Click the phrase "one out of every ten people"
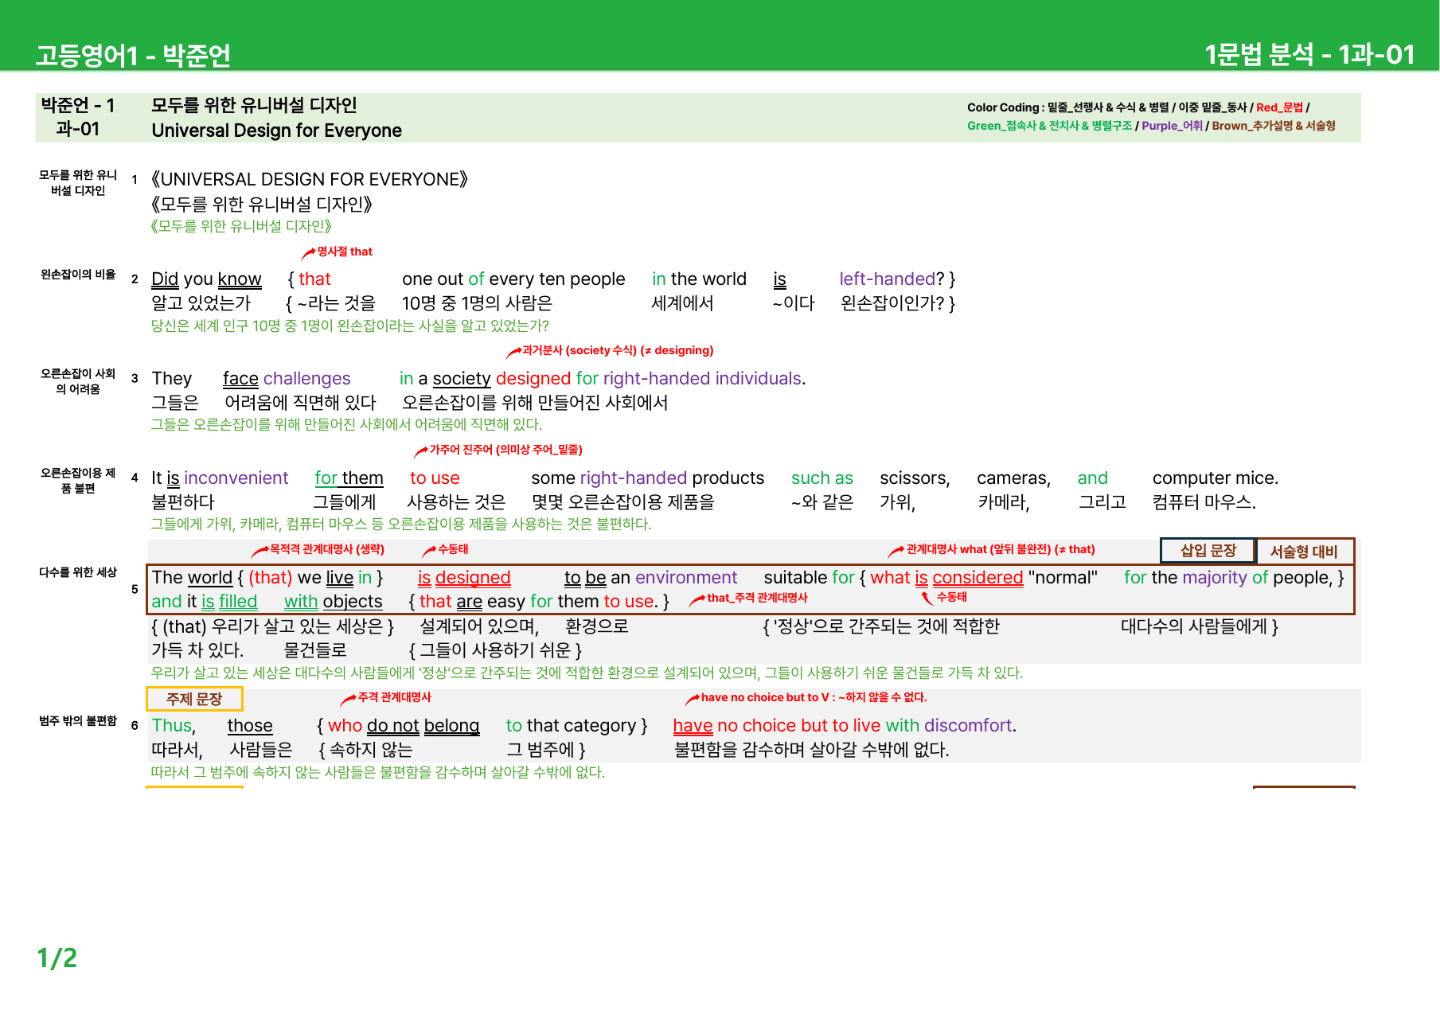The image size is (1440, 1018). [x=513, y=279]
